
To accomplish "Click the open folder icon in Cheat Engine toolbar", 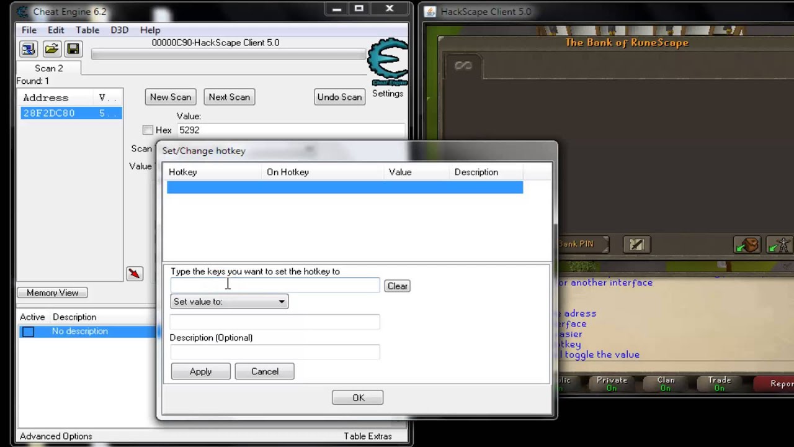I will point(51,49).
